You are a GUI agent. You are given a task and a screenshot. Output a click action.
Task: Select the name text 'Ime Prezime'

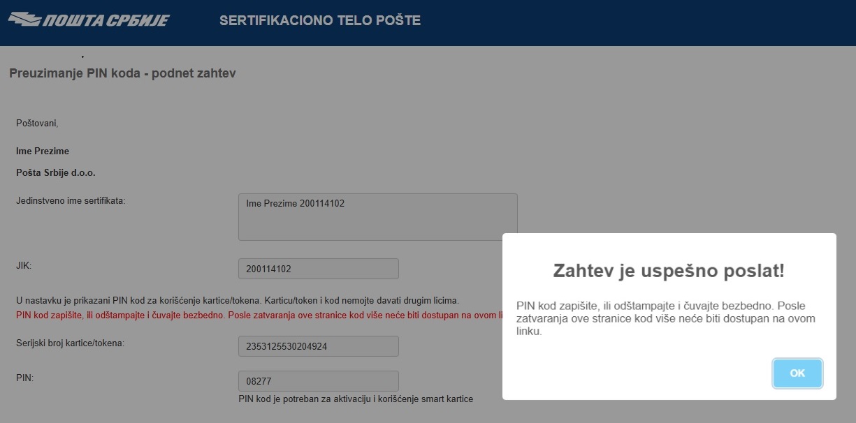click(43, 151)
